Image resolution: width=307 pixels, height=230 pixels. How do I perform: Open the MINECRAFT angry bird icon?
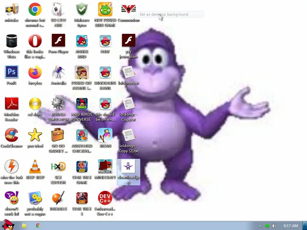coord(105,167)
